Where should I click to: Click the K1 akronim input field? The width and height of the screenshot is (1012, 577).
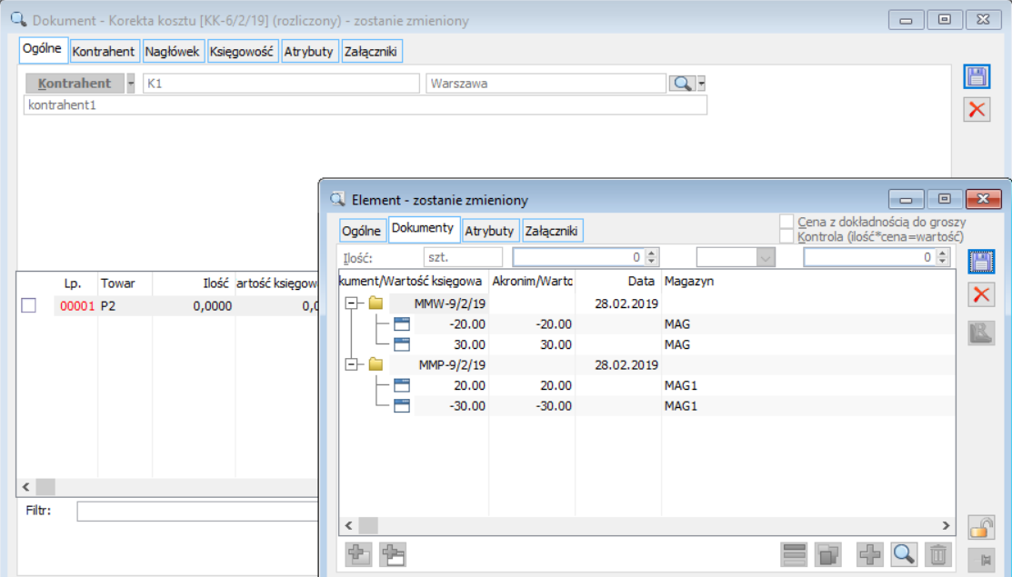pos(281,84)
